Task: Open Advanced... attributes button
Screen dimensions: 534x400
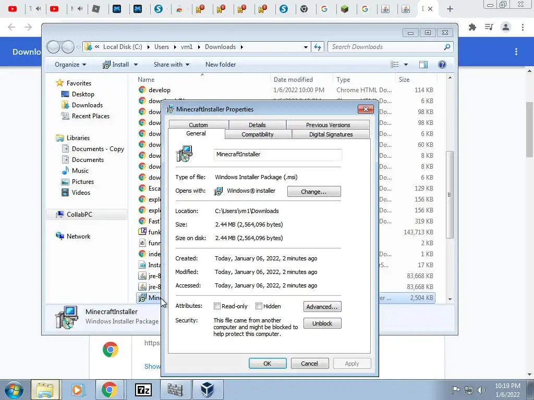Action: [322, 306]
